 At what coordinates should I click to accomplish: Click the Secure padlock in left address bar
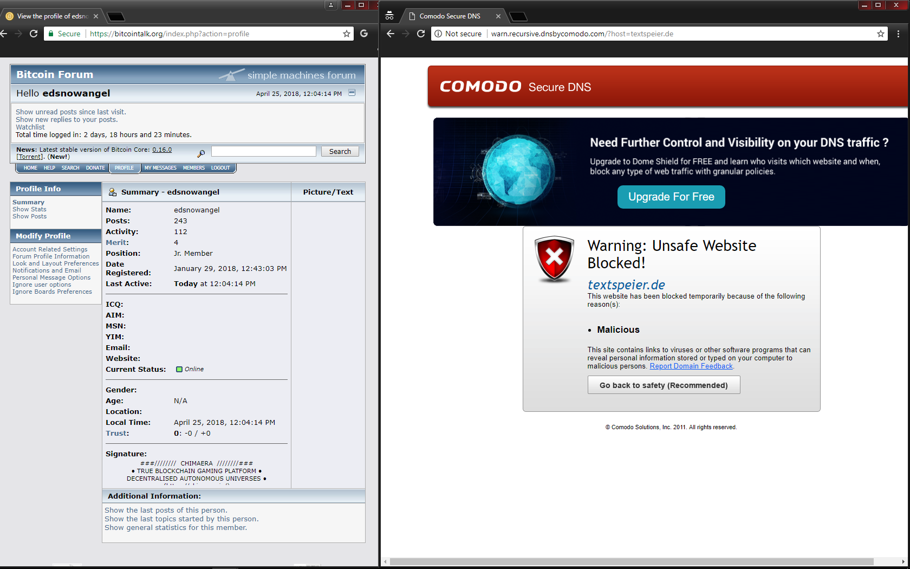tap(51, 34)
